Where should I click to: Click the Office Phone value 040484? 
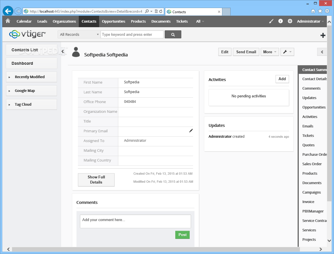(x=130, y=102)
